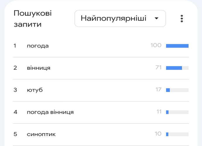The image size is (202, 146).
Task: Click the popularity bar for вінниця
Action: pos(177,68)
